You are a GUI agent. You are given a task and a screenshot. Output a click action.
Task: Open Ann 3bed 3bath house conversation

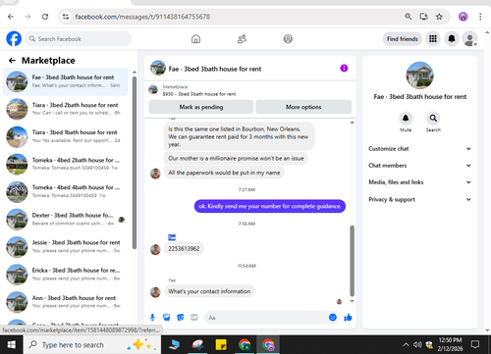[x=66, y=302]
